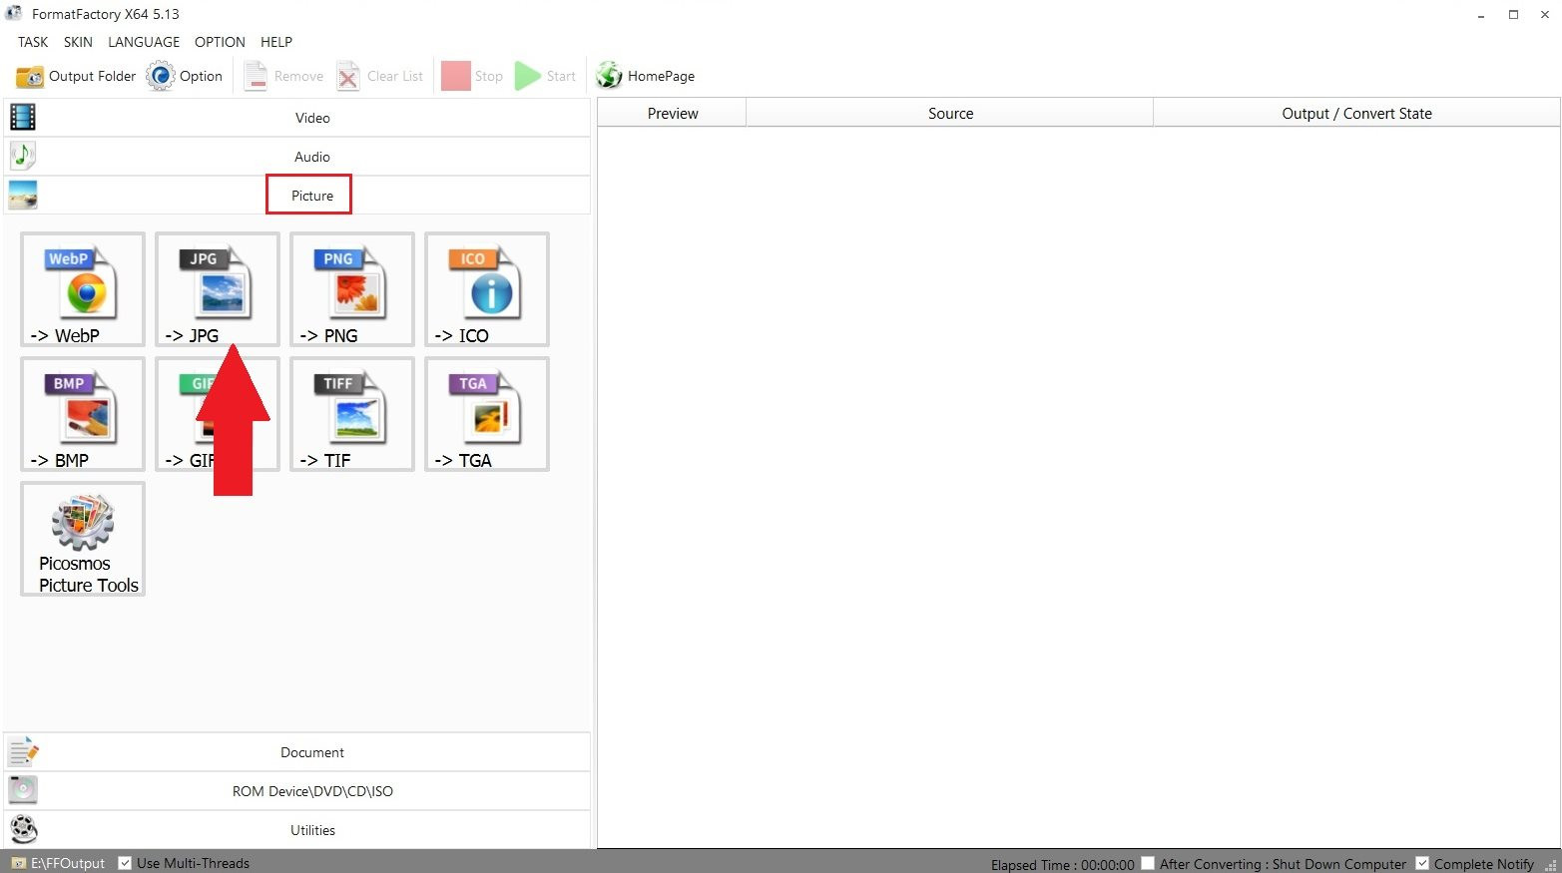Click the Output / Convert State header
The image size is (1562, 873).
pyautogui.click(x=1356, y=113)
